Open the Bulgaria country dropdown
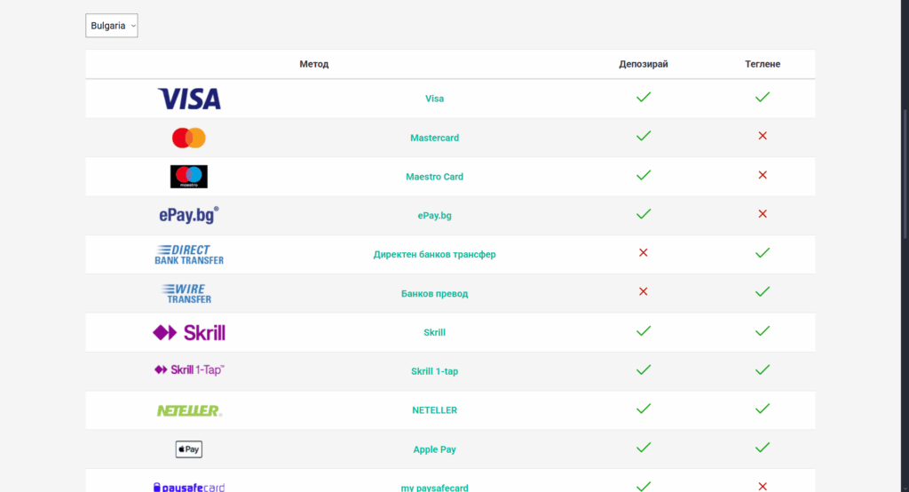This screenshot has width=909, height=492. click(112, 26)
